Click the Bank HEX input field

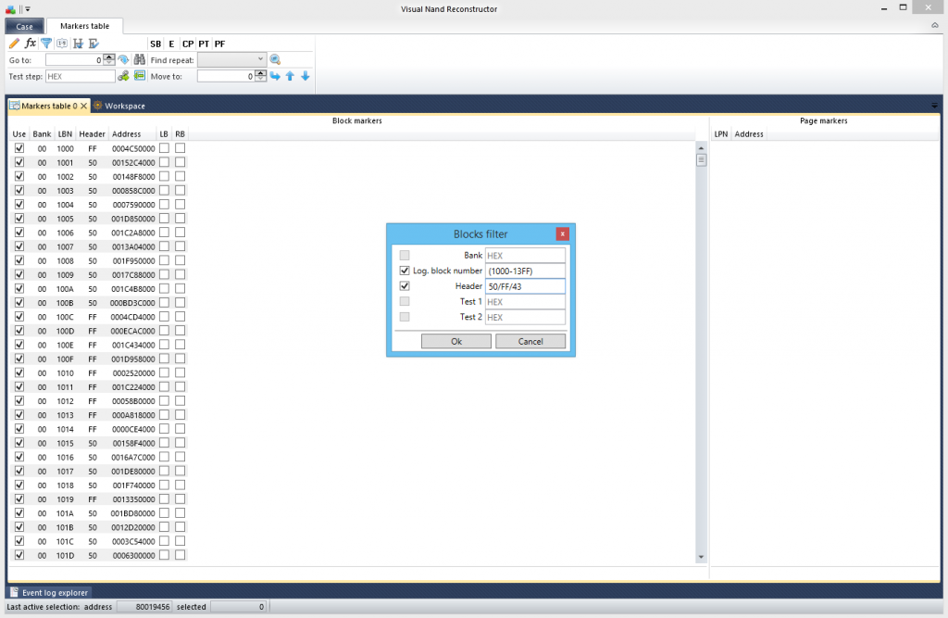click(525, 256)
